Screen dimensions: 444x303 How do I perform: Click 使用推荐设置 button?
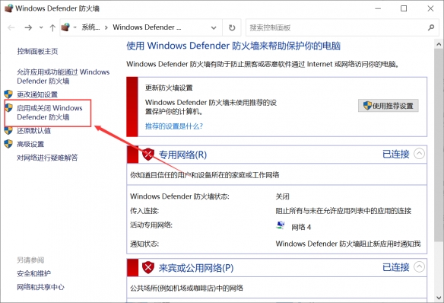388,106
